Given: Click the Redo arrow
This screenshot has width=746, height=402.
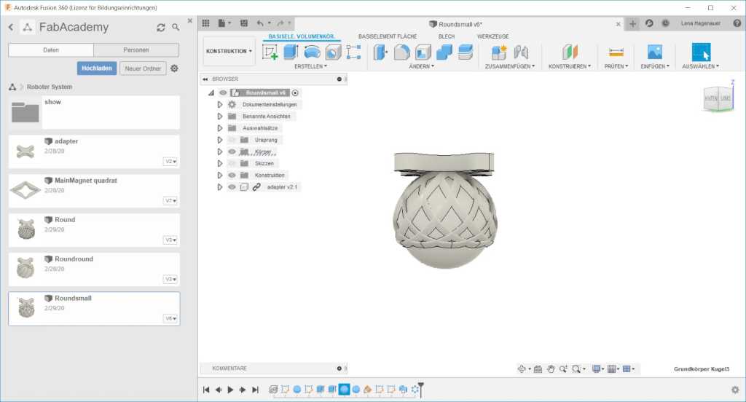Looking at the screenshot, I should coord(280,23).
